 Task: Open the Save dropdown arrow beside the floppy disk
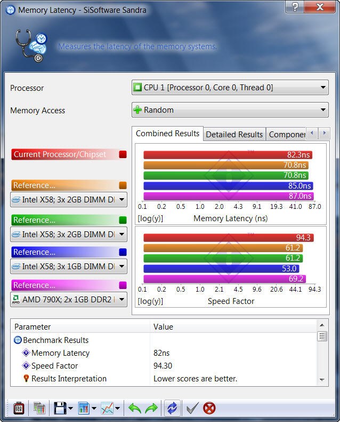click(71, 409)
